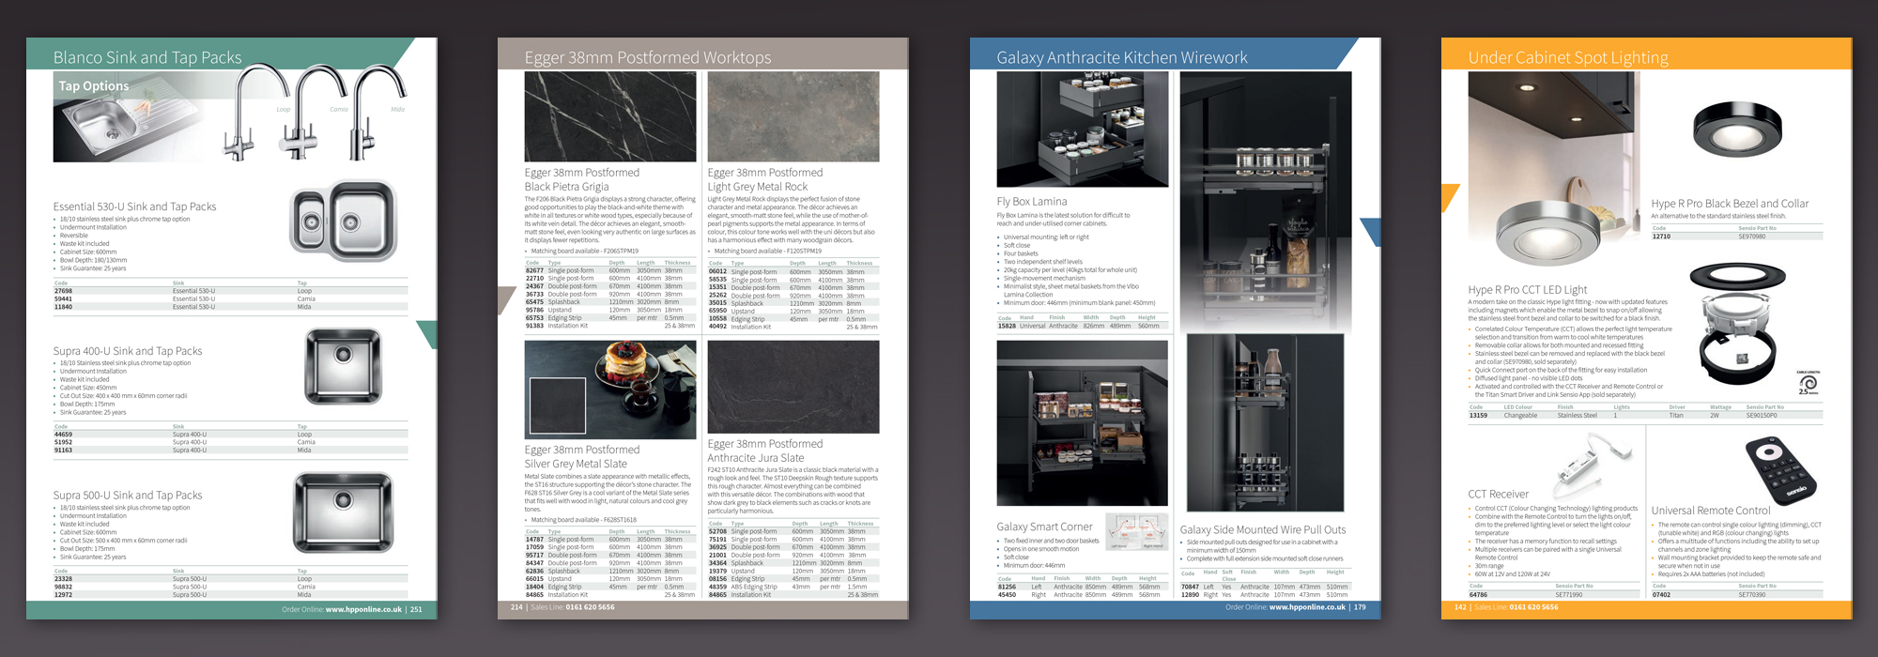Click the Supra 500-U sink image
Image resolution: width=1878 pixels, height=657 pixels.
(343, 512)
